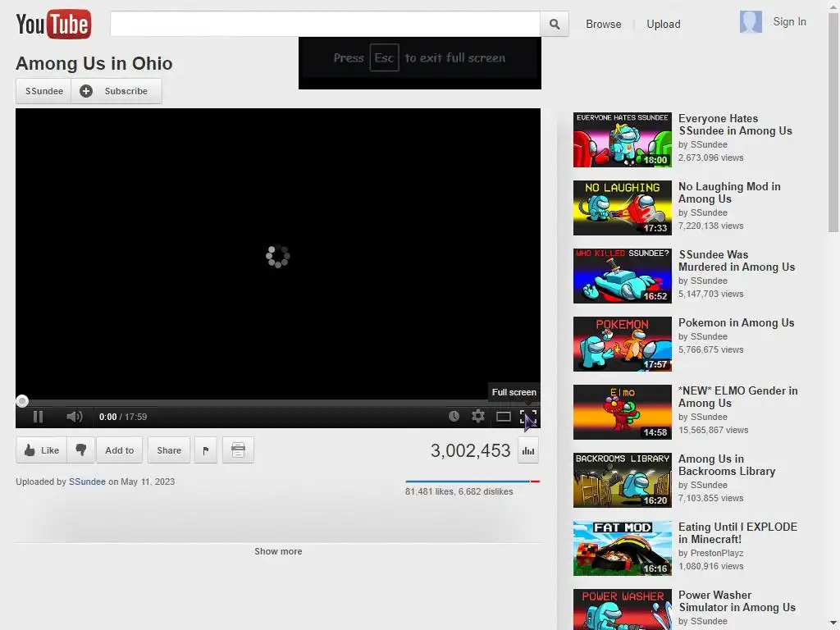Image resolution: width=840 pixels, height=630 pixels.
Task: Open 'Power Washer Simulator in Among Us' title
Action: click(737, 601)
